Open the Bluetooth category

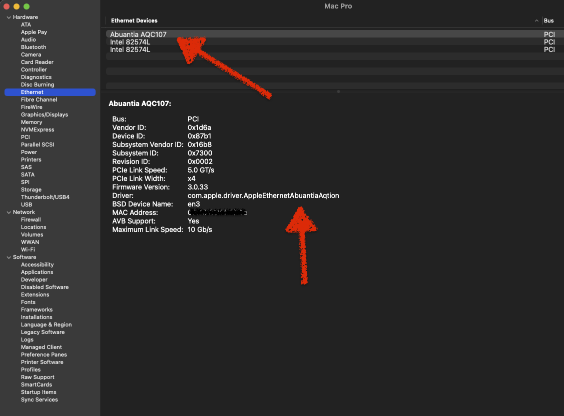tap(34, 47)
